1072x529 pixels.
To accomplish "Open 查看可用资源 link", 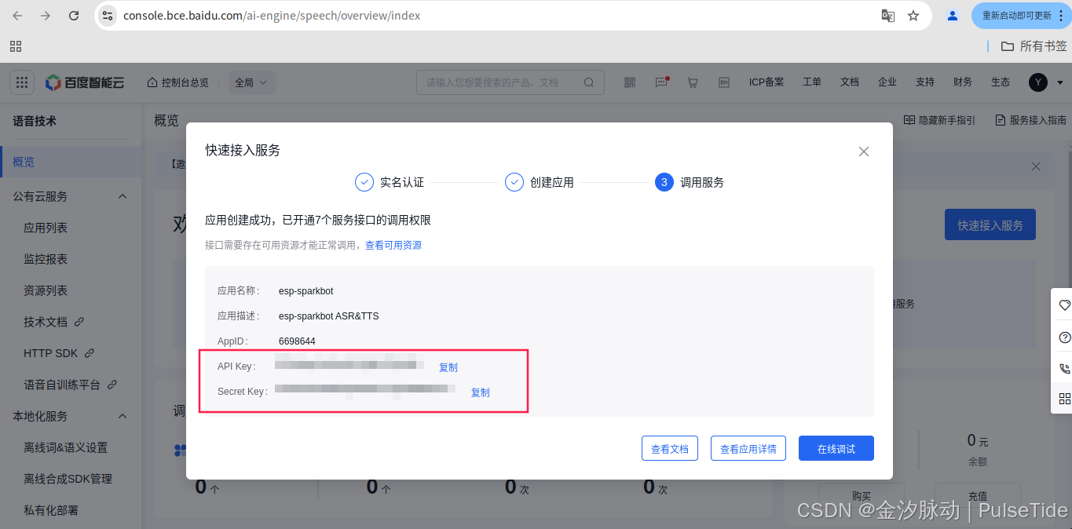I will [x=393, y=246].
